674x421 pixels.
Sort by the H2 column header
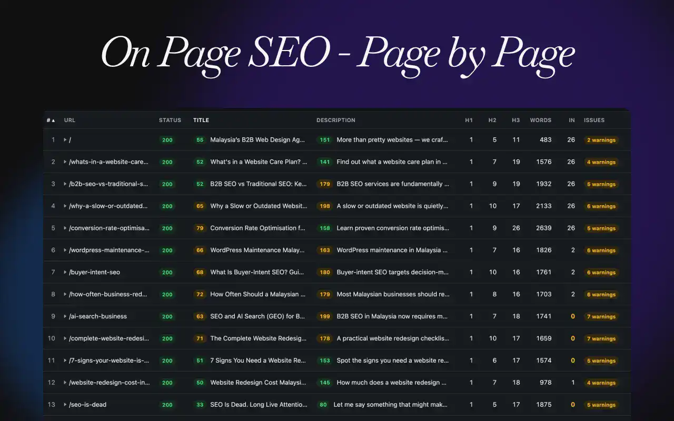pos(492,120)
